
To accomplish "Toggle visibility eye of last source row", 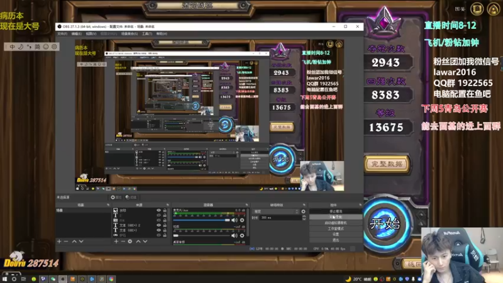I will coord(158,235).
